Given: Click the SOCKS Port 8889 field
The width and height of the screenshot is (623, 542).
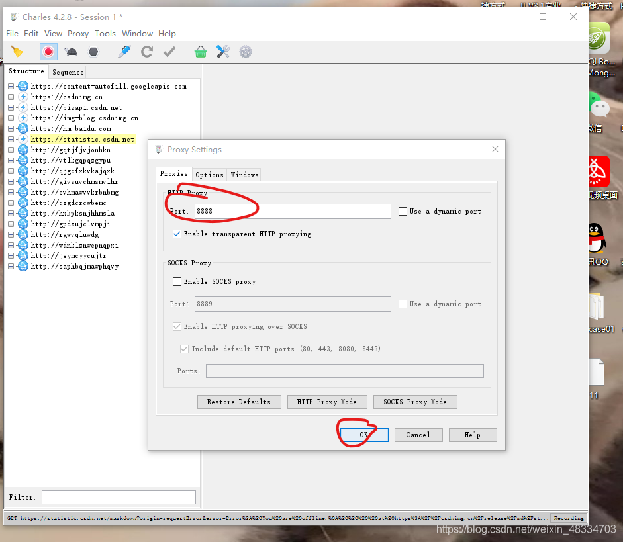Looking at the screenshot, I should click(x=293, y=304).
